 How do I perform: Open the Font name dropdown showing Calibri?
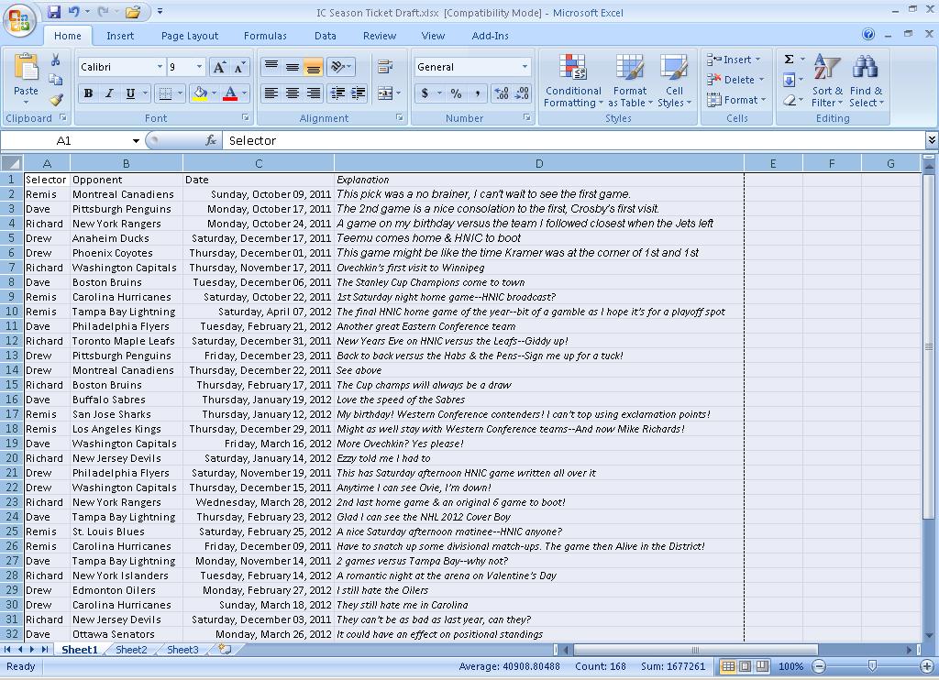[x=159, y=67]
